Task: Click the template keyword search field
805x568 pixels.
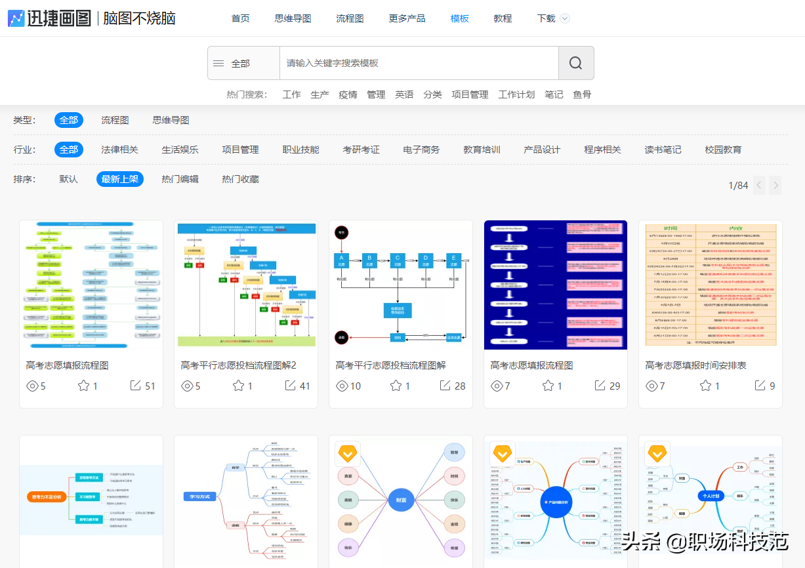Action: click(419, 63)
